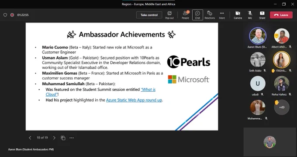297x157 pixels.
Task: Click the muted mic icon beside Seth Addo
Action: [x=265, y=70]
